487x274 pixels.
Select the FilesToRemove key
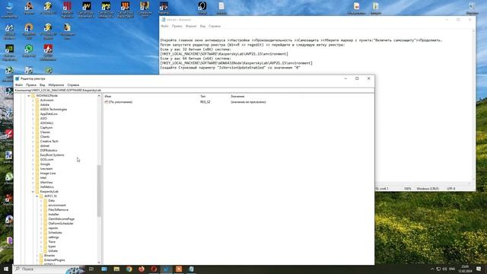click(x=58, y=210)
